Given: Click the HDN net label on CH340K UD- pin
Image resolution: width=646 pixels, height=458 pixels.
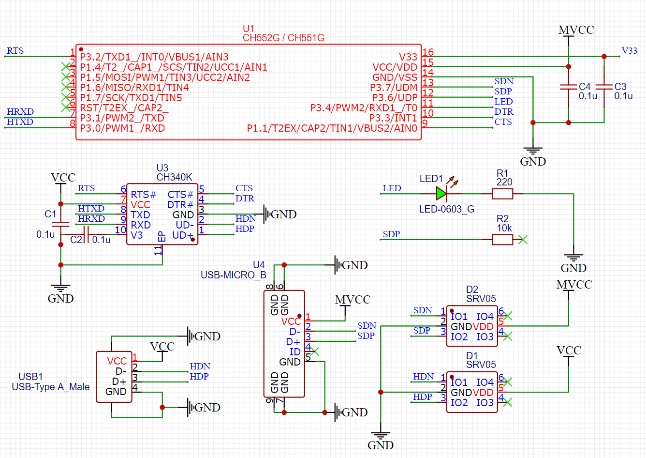Looking at the screenshot, I should 246,218.
